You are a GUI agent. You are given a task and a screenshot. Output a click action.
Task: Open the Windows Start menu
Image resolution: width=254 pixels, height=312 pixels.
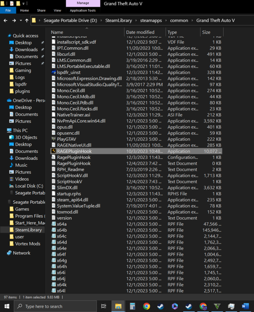click(x=7, y=306)
